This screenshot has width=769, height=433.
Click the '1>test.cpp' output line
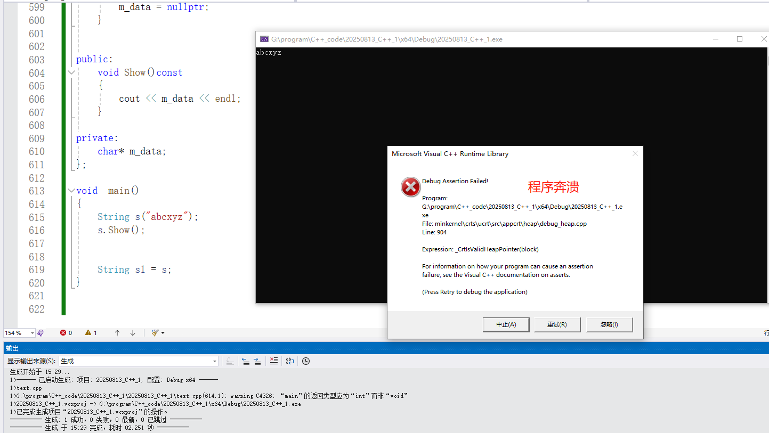coord(26,388)
